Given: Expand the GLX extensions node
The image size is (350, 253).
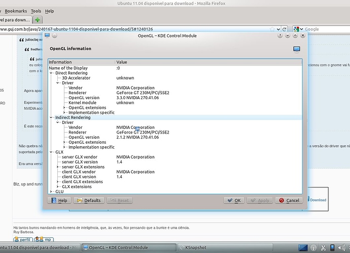Looking at the screenshot, I should pyautogui.click(x=58, y=187).
